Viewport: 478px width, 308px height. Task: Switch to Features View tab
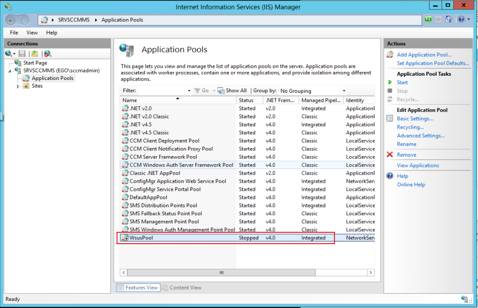click(x=138, y=288)
